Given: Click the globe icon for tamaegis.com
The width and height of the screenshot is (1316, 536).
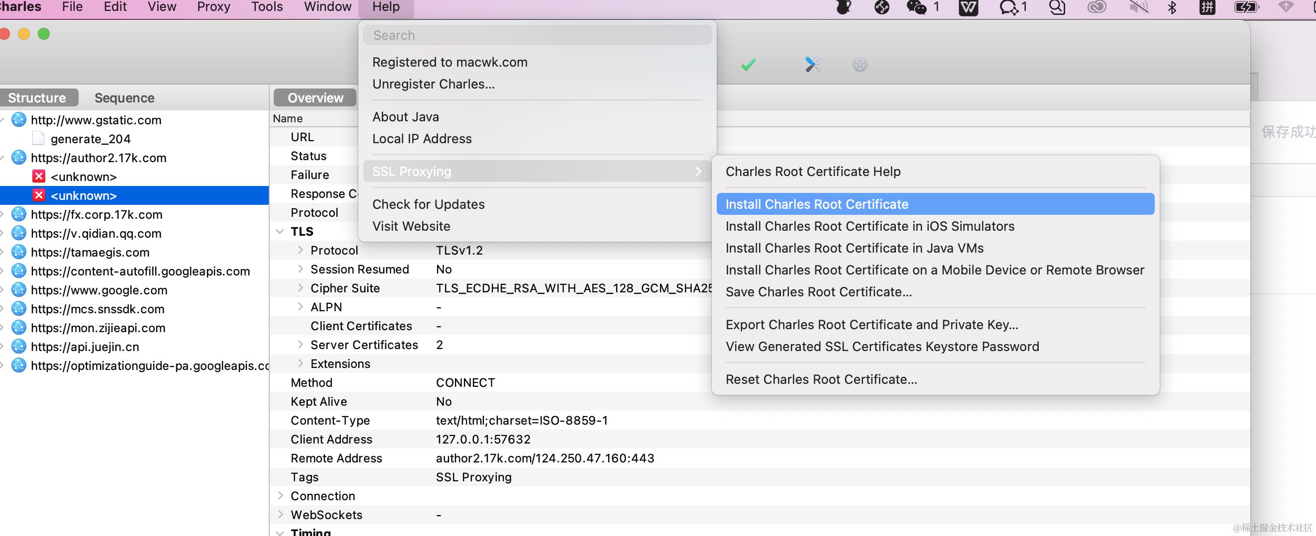Looking at the screenshot, I should (x=19, y=252).
